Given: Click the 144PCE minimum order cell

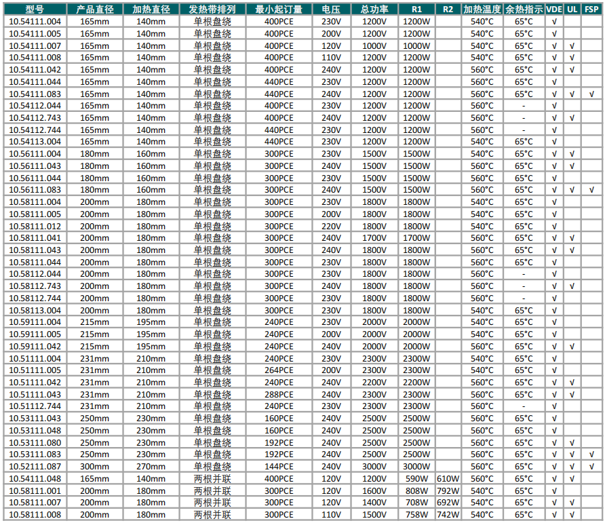Looking at the screenshot, I should 279,466.
